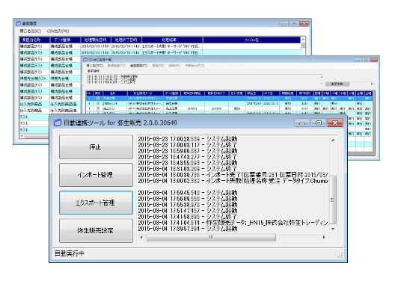This screenshot has height=299, width=404.
Task: Open 弥生販売設定
Action: coord(96,230)
